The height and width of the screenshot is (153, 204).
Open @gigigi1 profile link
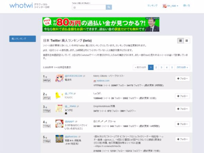[70, 121]
